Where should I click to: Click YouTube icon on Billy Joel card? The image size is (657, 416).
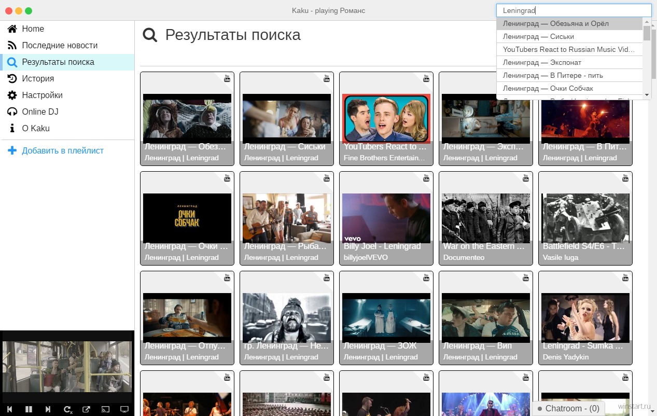(426, 178)
